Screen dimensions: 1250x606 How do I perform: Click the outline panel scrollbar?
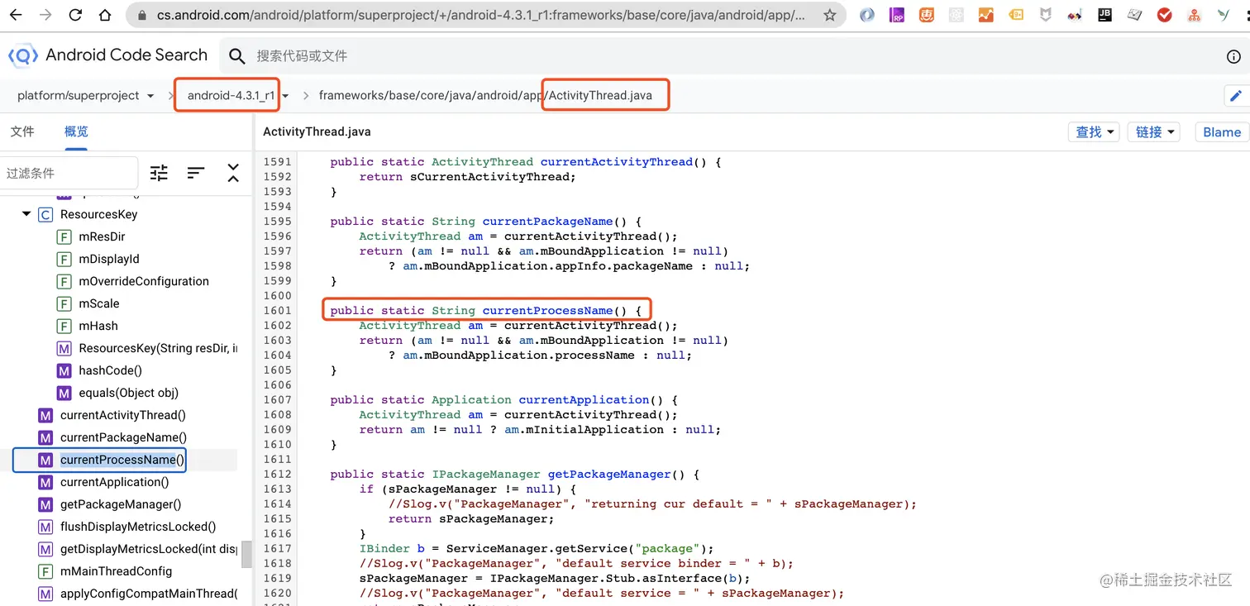point(246,554)
